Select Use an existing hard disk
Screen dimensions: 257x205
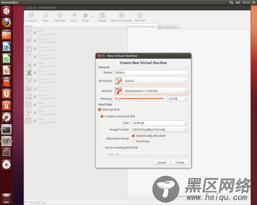102,147
